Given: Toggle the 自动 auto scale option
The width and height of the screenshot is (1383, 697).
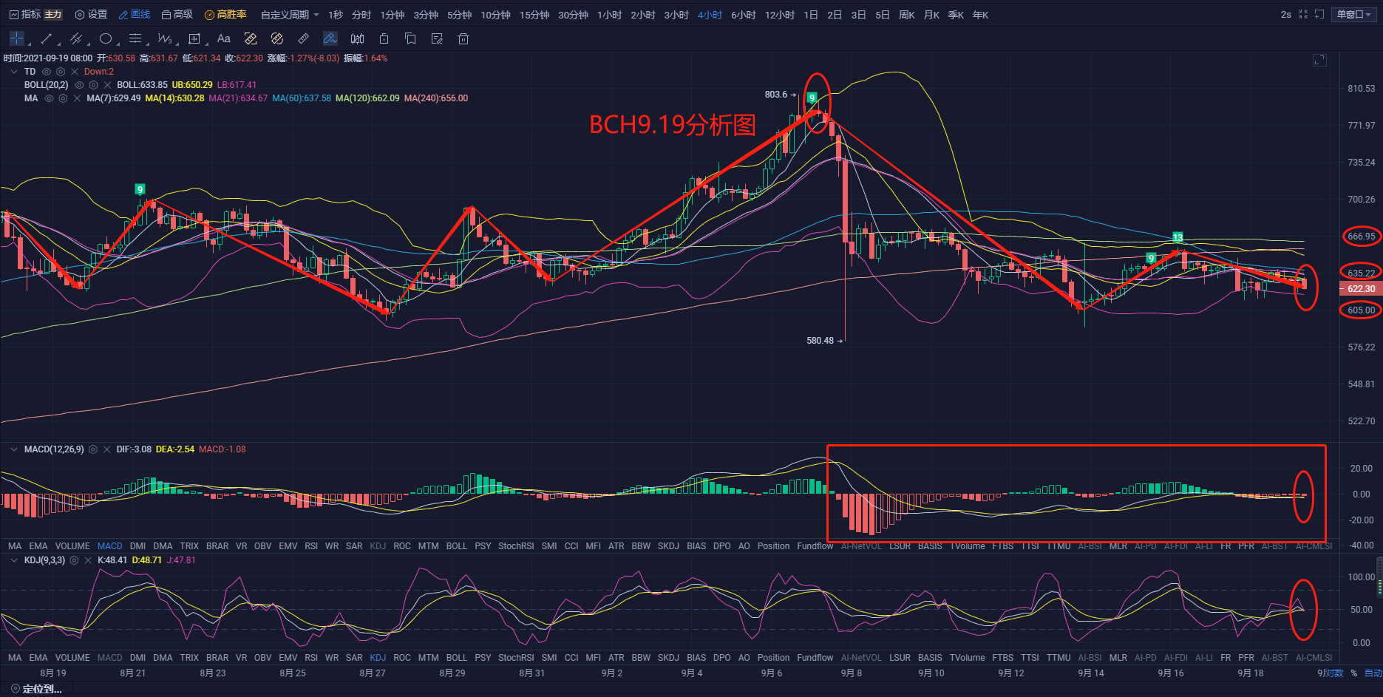Looking at the screenshot, I should [1373, 673].
